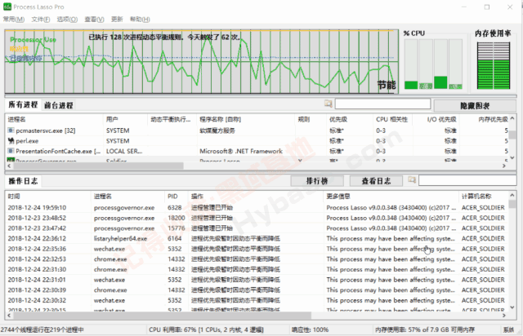Select the 22:32:53 chrome.exe log entry
523x336 pixels.
(x=257, y=259)
